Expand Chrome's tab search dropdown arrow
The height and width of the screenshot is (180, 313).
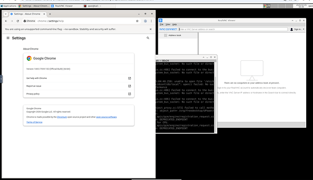click(x=5, y=14)
